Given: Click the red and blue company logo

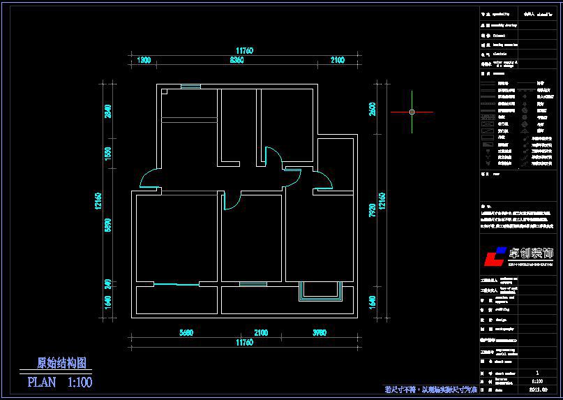Looking at the screenshot, I should 495,256.
